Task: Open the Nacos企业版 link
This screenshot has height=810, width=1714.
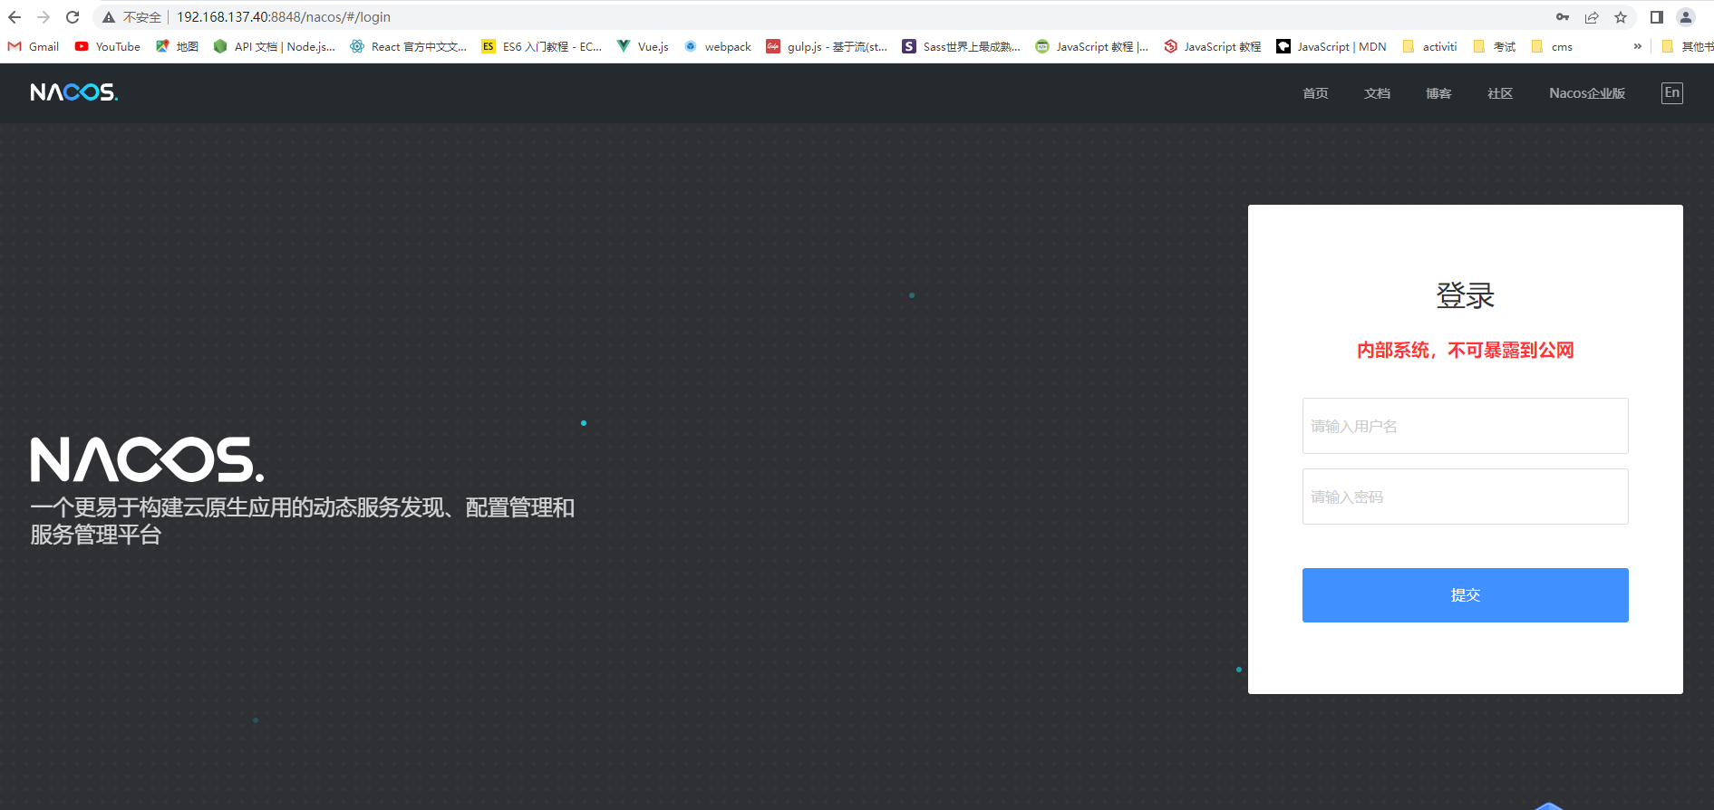Action: (1586, 93)
